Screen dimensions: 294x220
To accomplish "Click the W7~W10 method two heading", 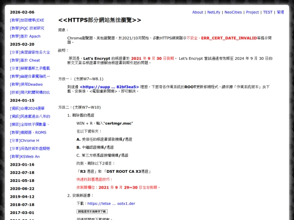I will pyautogui.click(x=79, y=108).
